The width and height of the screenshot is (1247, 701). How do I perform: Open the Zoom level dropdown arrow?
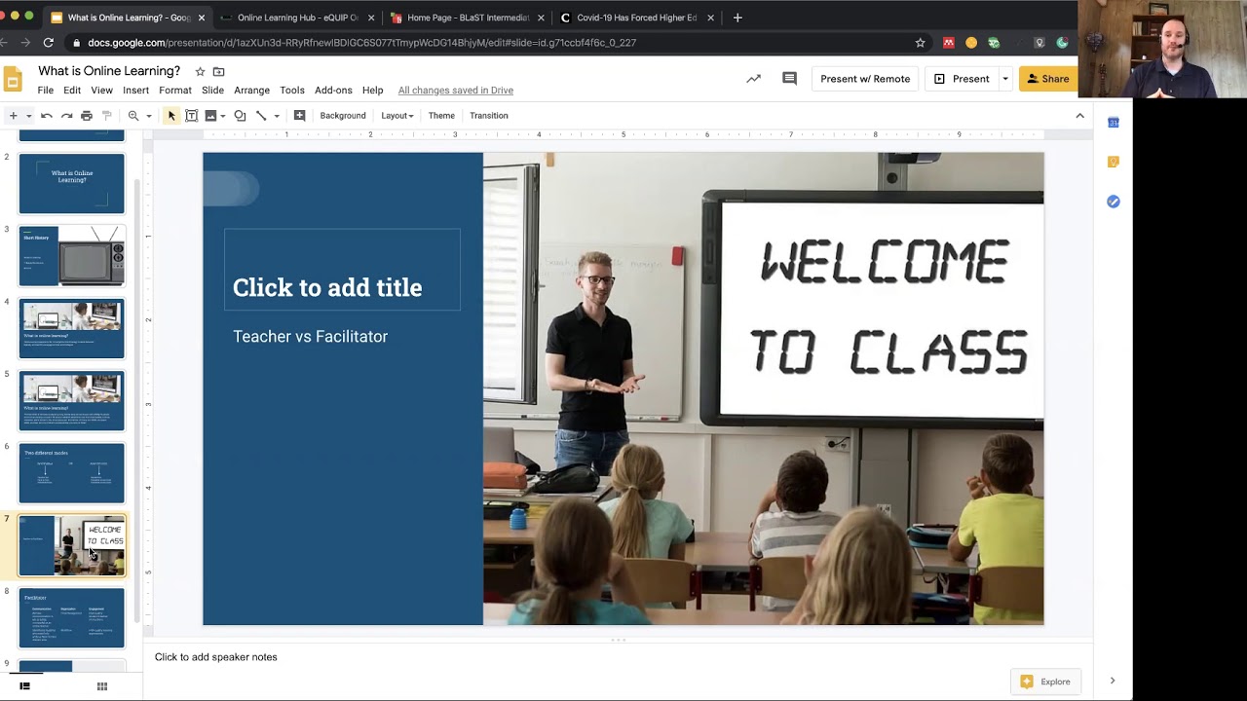pyautogui.click(x=149, y=116)
